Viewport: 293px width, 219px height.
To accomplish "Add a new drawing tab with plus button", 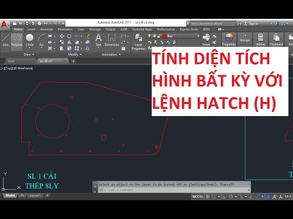I will tap(73, 61).
